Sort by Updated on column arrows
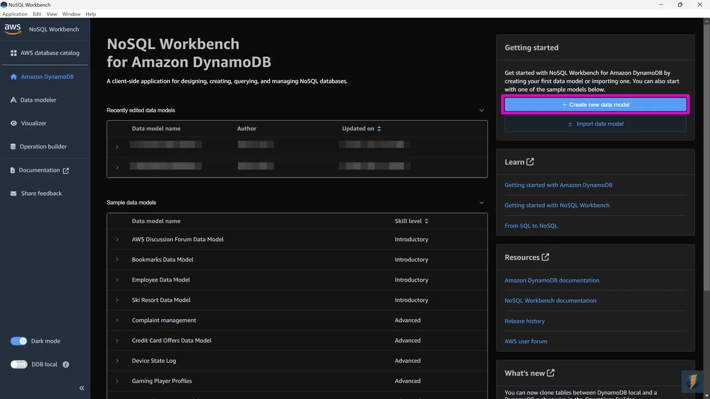710x399 pixels. point(379,129)
